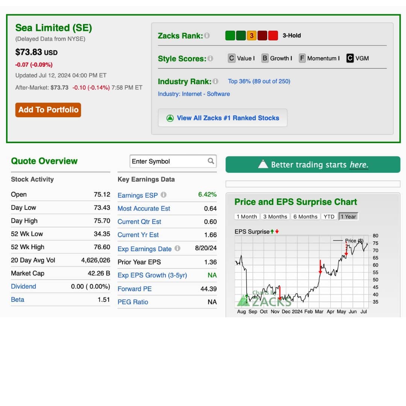This screenshot has height=406, width=406.
Task: Click the Add To Portfolio button
Action: 48,110
